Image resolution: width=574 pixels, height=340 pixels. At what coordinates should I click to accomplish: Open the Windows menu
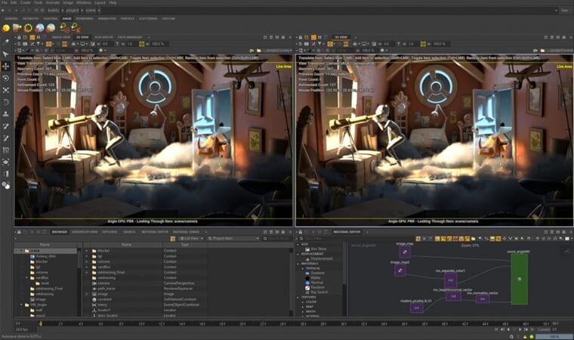point(84,2)
